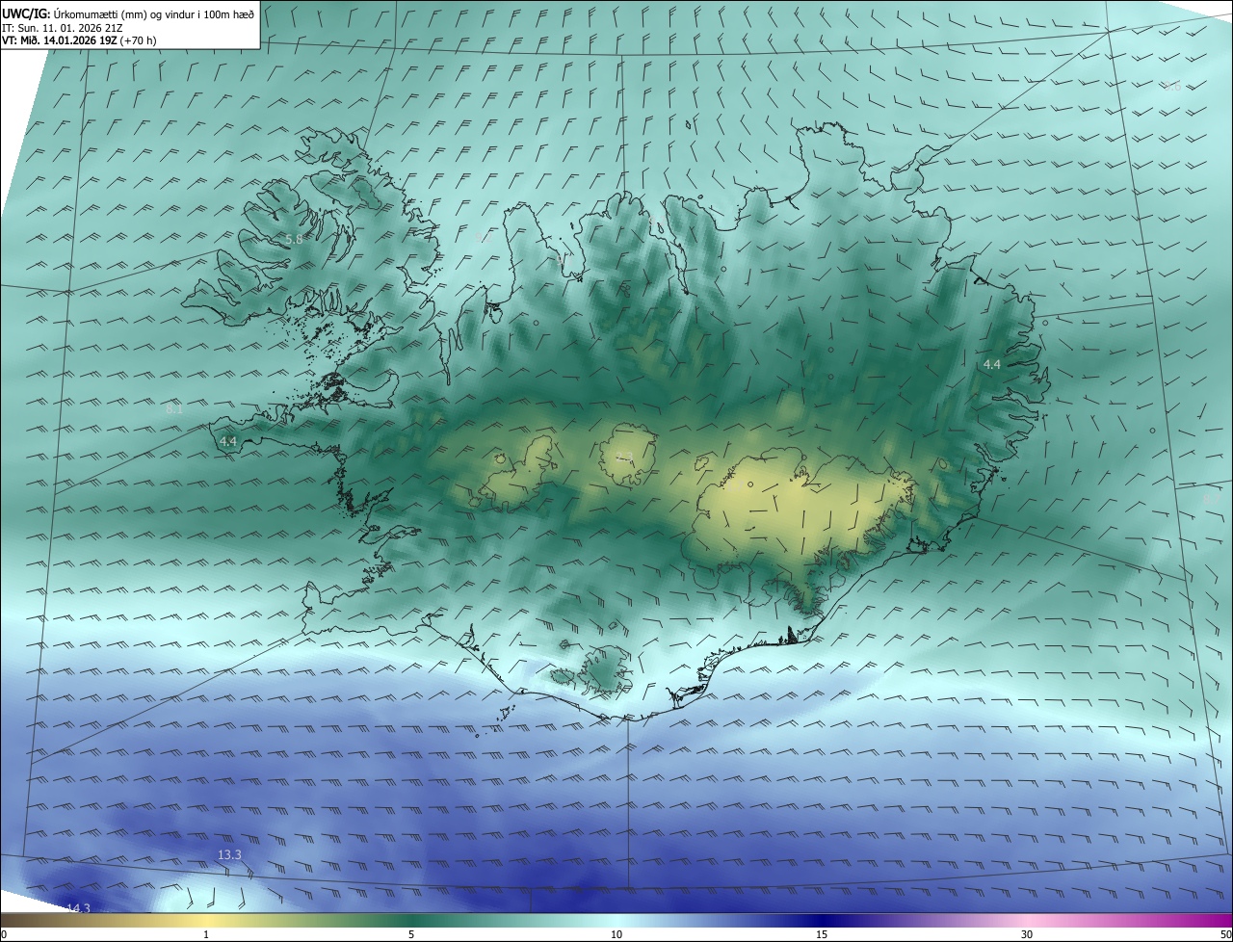Click the 8.1 value off the west coast
This screenshot has height=942, width=1233.
pos(174,409)
